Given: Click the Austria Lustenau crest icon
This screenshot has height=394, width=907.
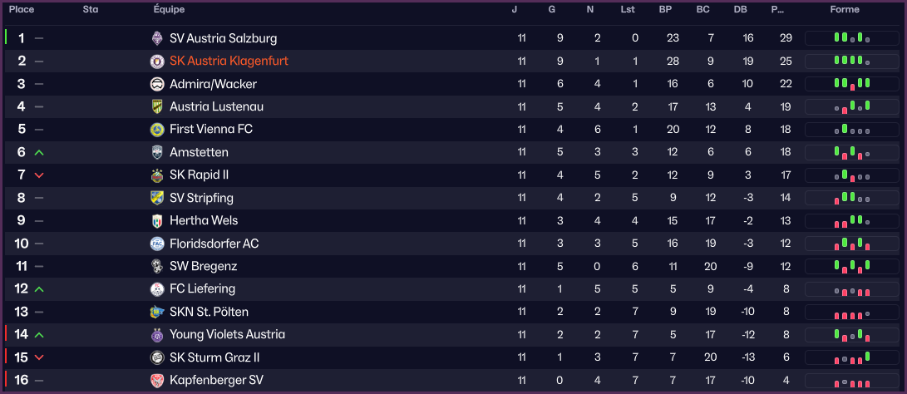Looking at the screenshot, I should tap(157, 106).
